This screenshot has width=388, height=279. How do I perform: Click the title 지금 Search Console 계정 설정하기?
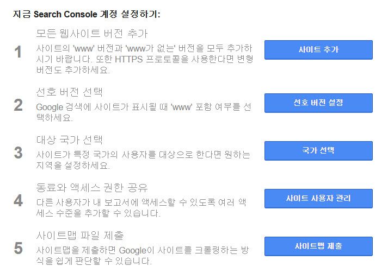87,14
